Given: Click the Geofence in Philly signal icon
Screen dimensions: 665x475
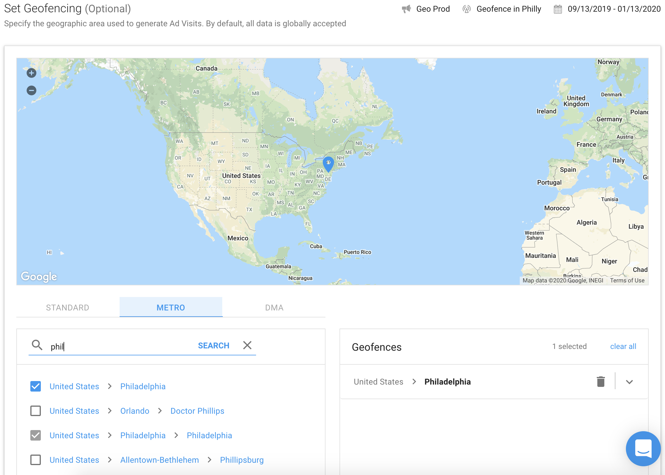Looking at the screenshot, I should pyautogui.click(x=467, y=9).
